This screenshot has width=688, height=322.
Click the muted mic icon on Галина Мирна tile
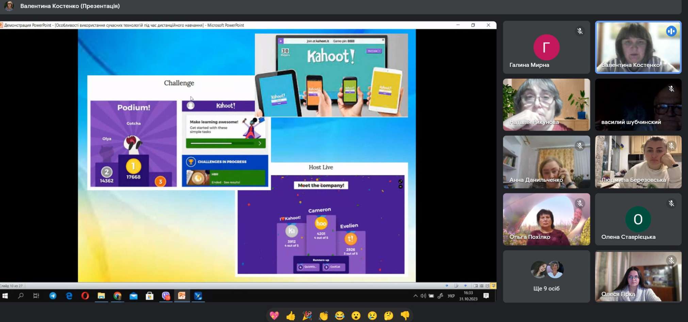(580, 31)
